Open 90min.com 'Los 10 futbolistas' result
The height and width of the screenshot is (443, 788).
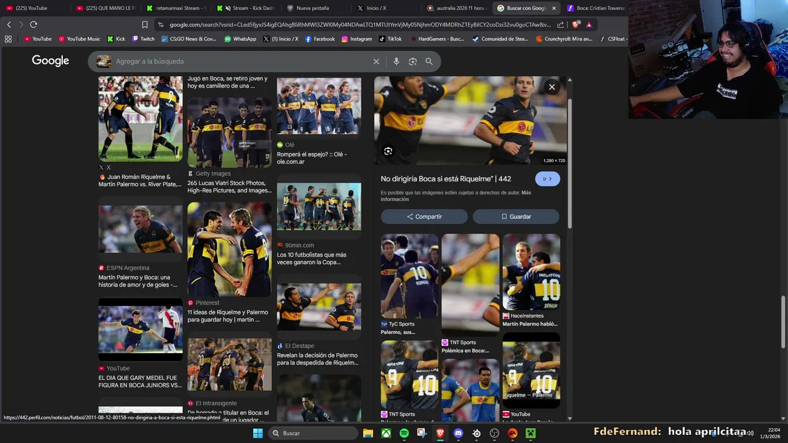pyautogui.click(x=319, y=225)
